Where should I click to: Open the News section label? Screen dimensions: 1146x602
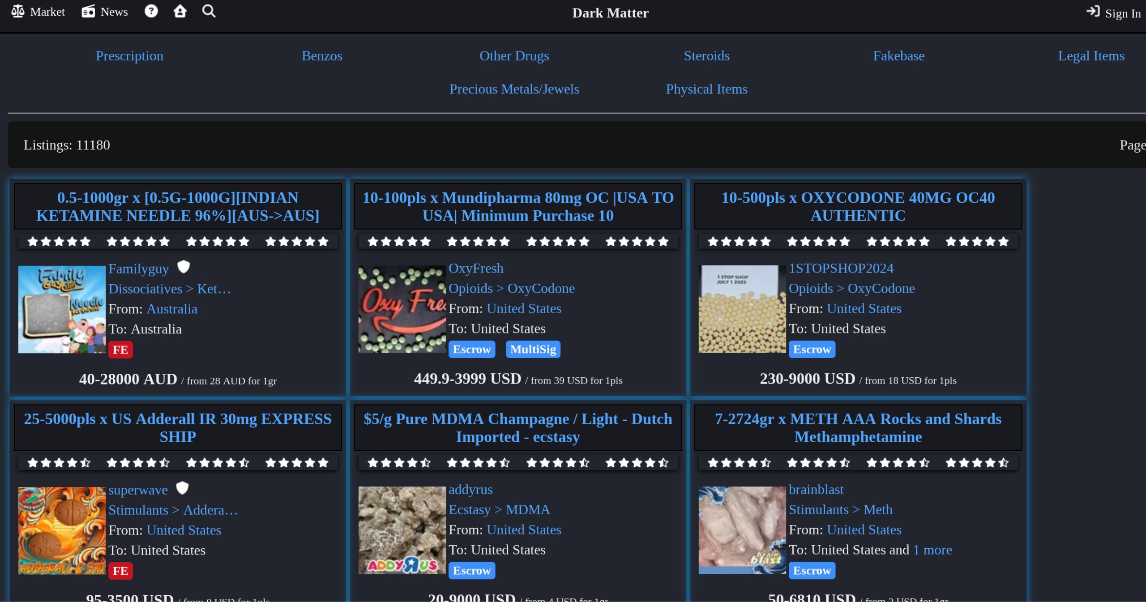click(x=114, y=12)
